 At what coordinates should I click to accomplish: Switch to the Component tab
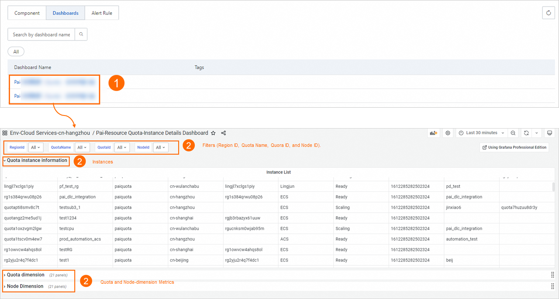pos(27,13)
